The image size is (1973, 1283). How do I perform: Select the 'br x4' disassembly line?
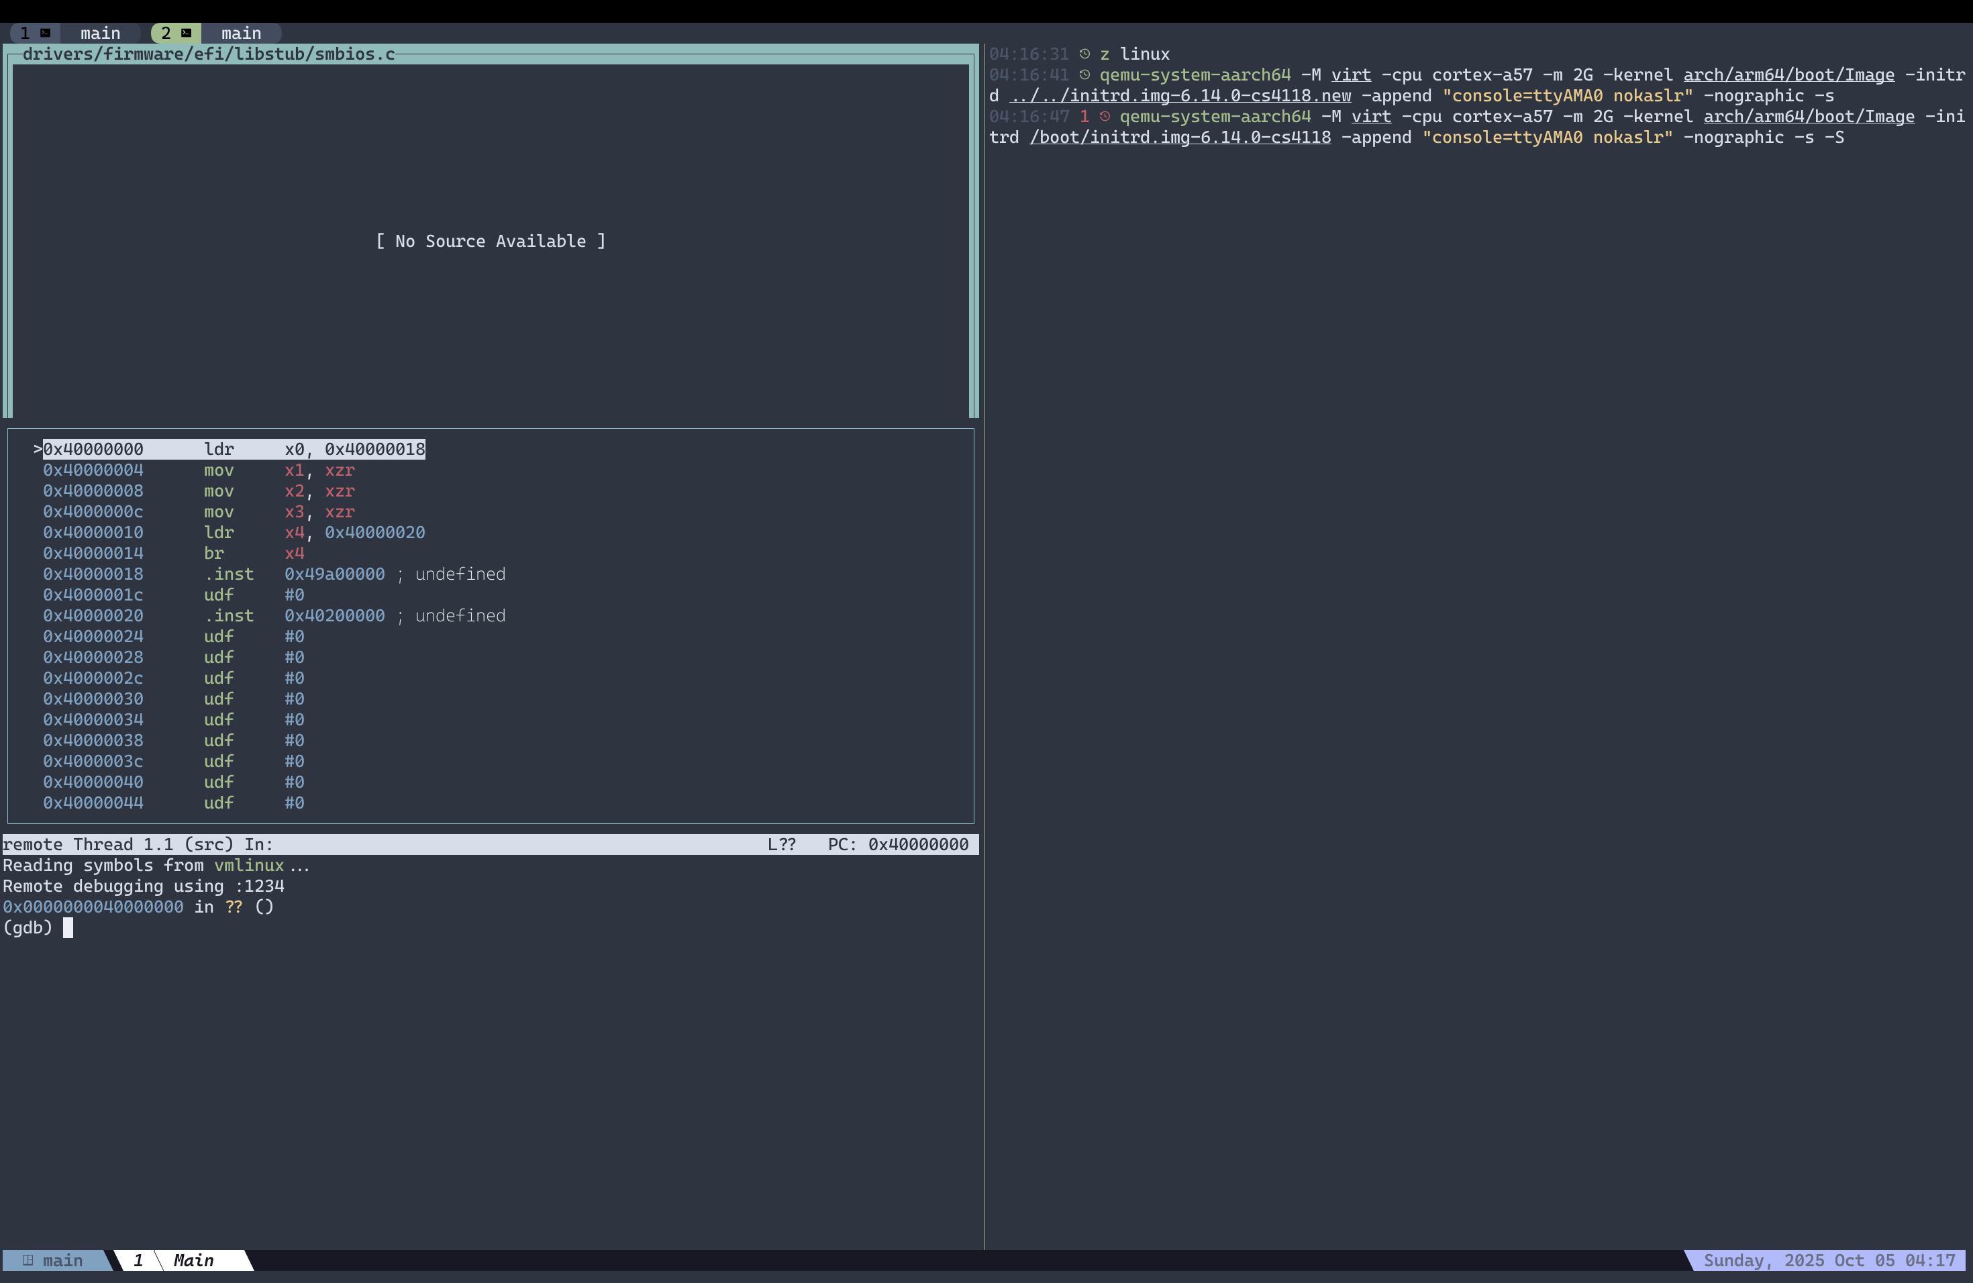(x=214, y=553)
